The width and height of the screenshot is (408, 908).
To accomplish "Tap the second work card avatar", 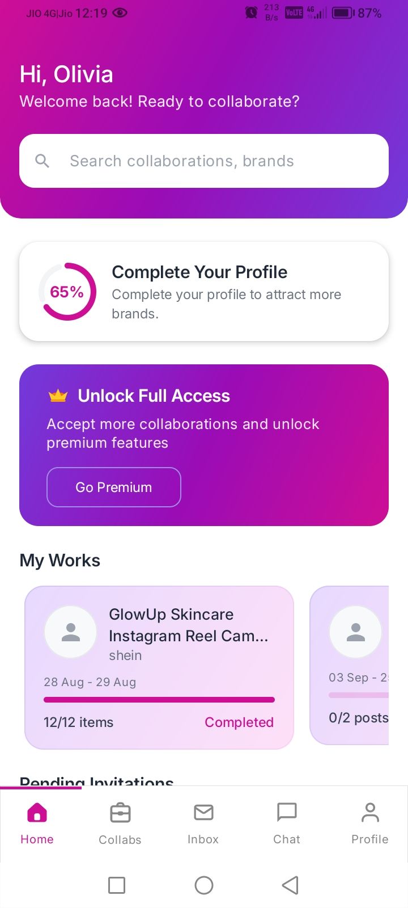I will click(355, 632).
